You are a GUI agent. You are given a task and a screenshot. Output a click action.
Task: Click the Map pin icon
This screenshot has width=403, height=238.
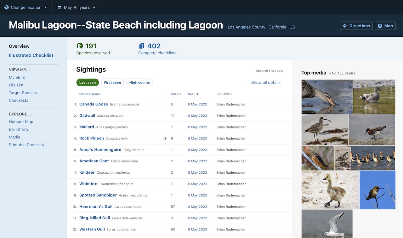click(380, 26)
